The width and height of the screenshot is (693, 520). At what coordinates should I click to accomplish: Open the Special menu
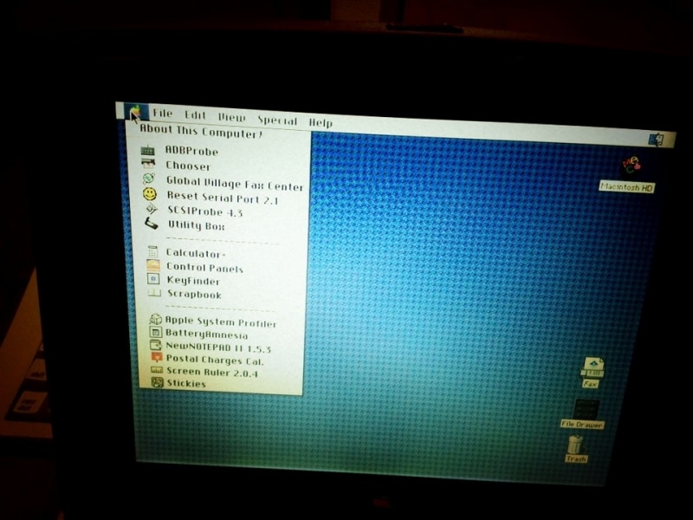[276, 120]
